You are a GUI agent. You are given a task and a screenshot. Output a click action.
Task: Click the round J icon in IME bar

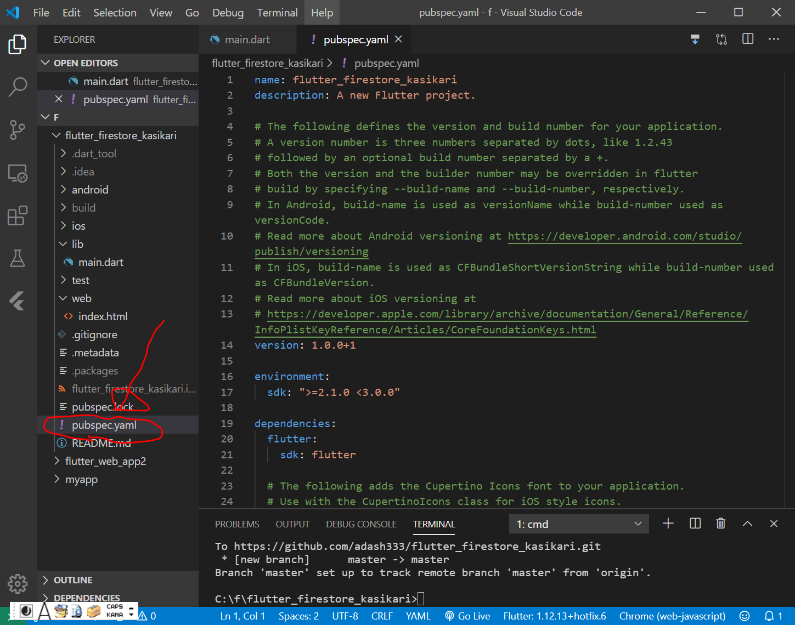point(26,611)
